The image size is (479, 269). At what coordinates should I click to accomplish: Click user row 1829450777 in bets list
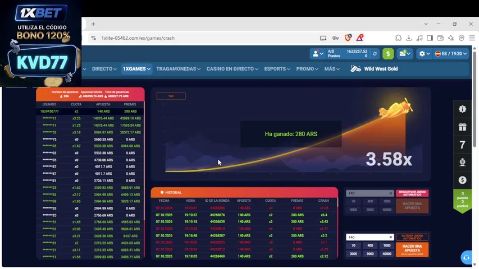tap(90, 112)
